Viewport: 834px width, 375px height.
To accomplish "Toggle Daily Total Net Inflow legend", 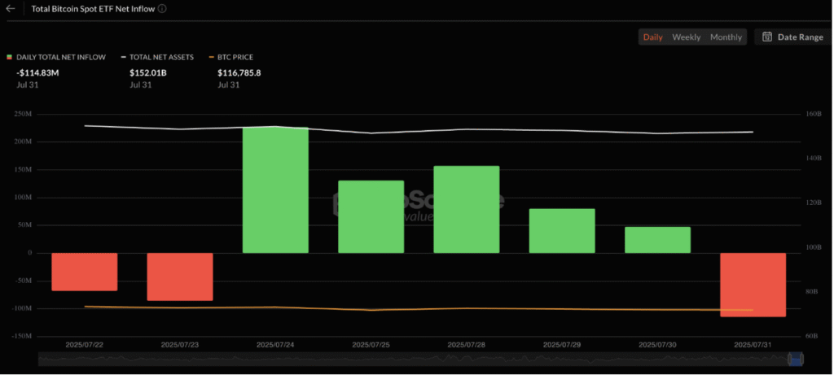I will click(56, 57).
